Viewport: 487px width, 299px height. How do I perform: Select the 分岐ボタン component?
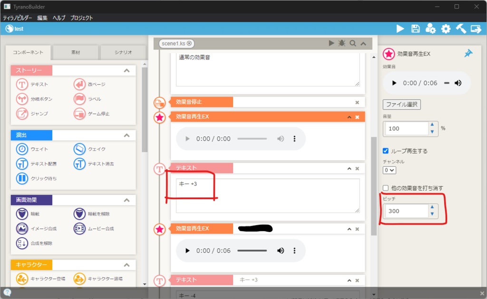tap(34, 99)
